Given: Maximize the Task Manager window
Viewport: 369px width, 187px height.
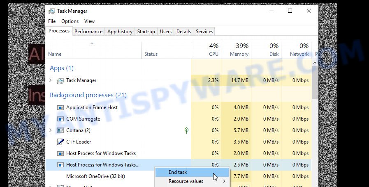Looking at the screenshot, I should 290,11.
